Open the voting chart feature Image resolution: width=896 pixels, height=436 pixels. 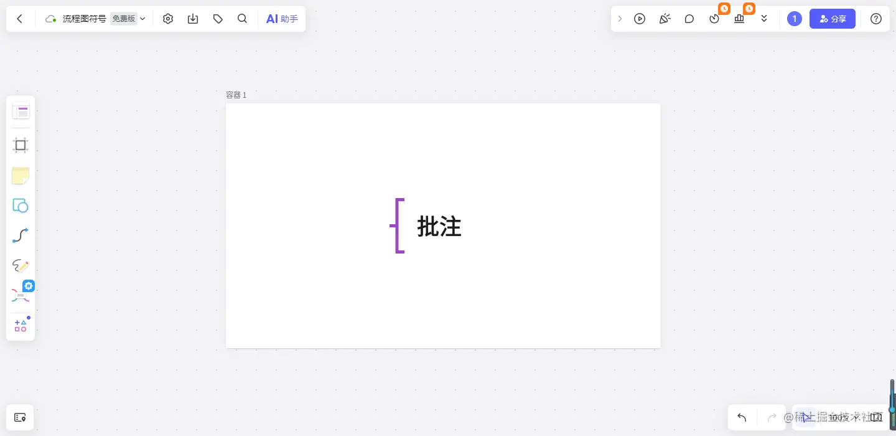pyautogui.click(x=739, y=19)
